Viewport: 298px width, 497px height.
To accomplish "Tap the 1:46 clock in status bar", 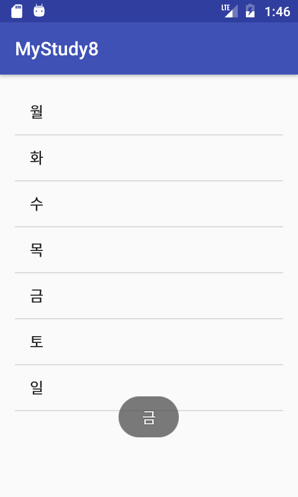I will point(278,12).
